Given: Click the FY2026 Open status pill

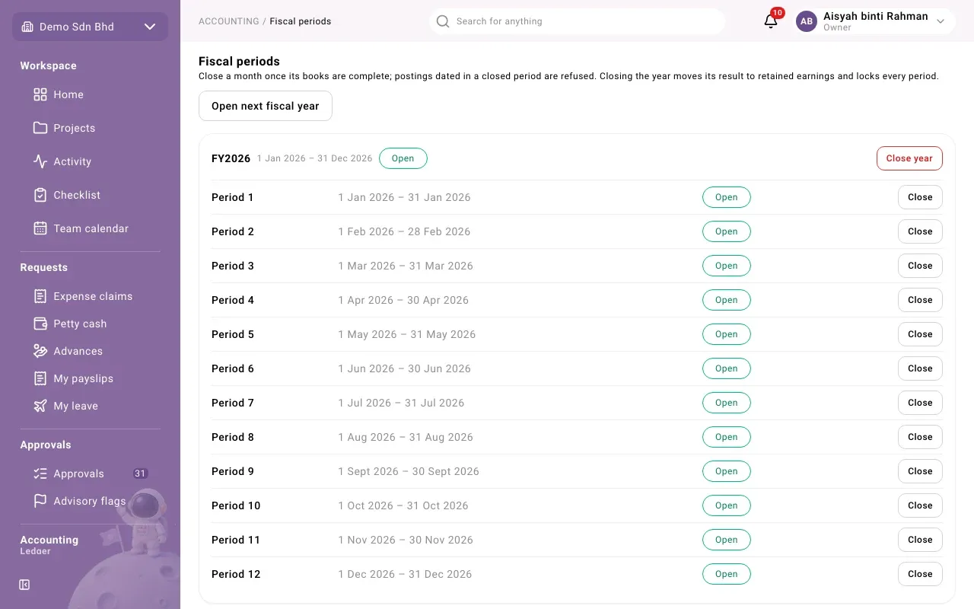Looking at the screenshot, I should [x=403, y=158].
